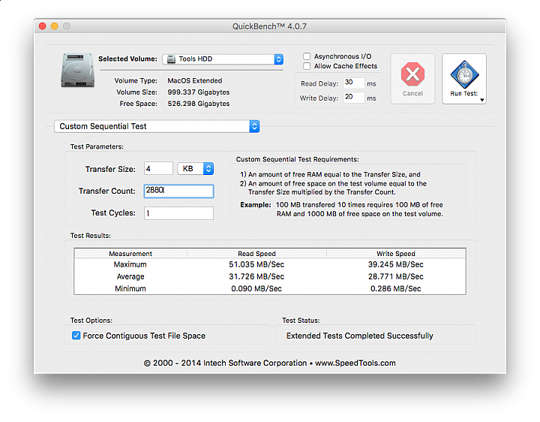
Task: Uncheck Force Contiguous Test File Space
Action: pyautogui.click(x=76, y=336)
